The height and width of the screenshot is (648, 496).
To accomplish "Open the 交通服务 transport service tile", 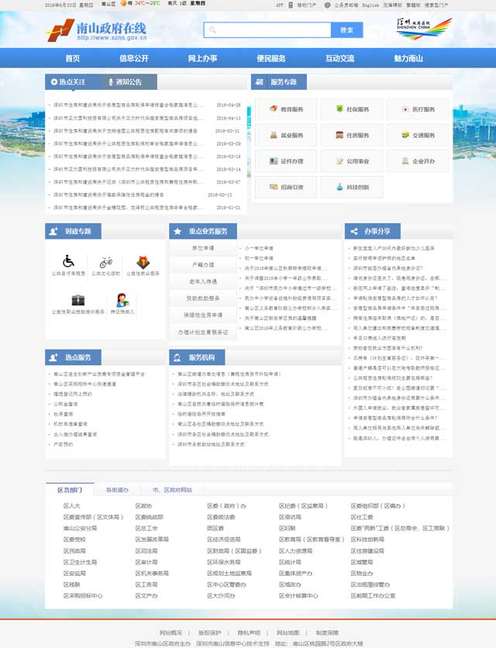I will (x=418, y=135).
